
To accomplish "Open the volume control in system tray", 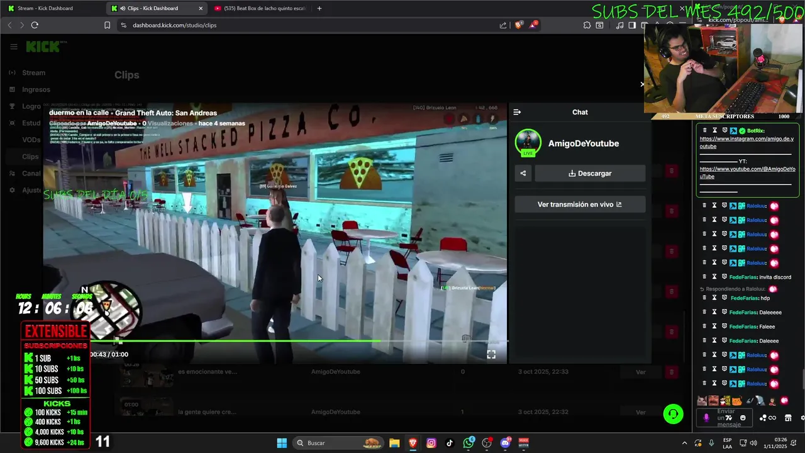I will (x=753, y=443).
